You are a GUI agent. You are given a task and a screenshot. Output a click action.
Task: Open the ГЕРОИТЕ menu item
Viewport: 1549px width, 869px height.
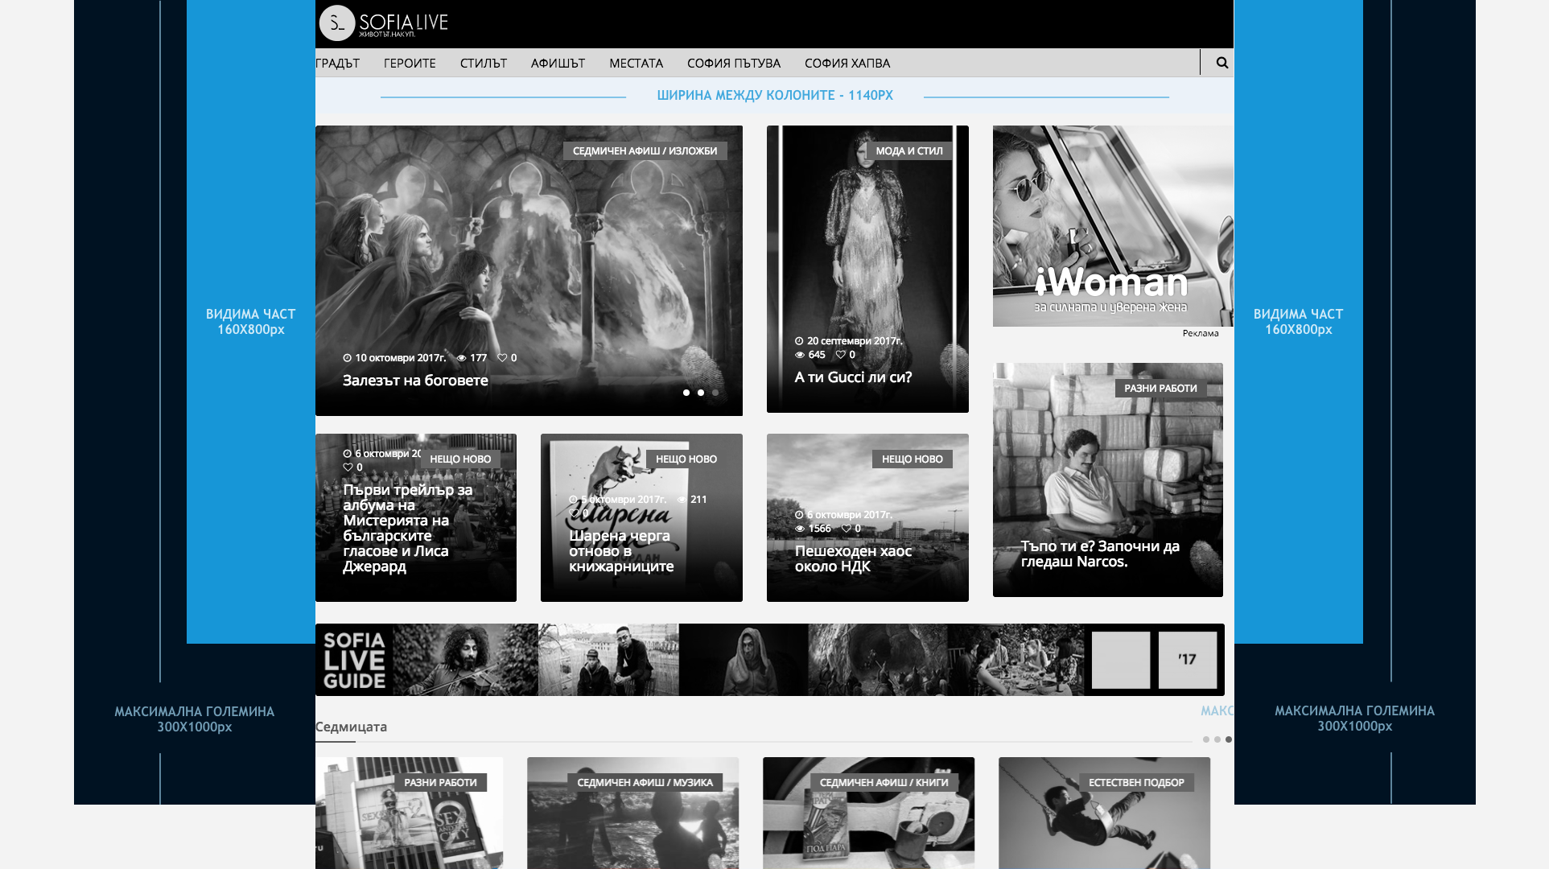pos(410,63)
